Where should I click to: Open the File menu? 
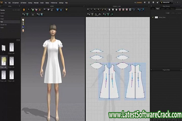click(x=6, y=3)
